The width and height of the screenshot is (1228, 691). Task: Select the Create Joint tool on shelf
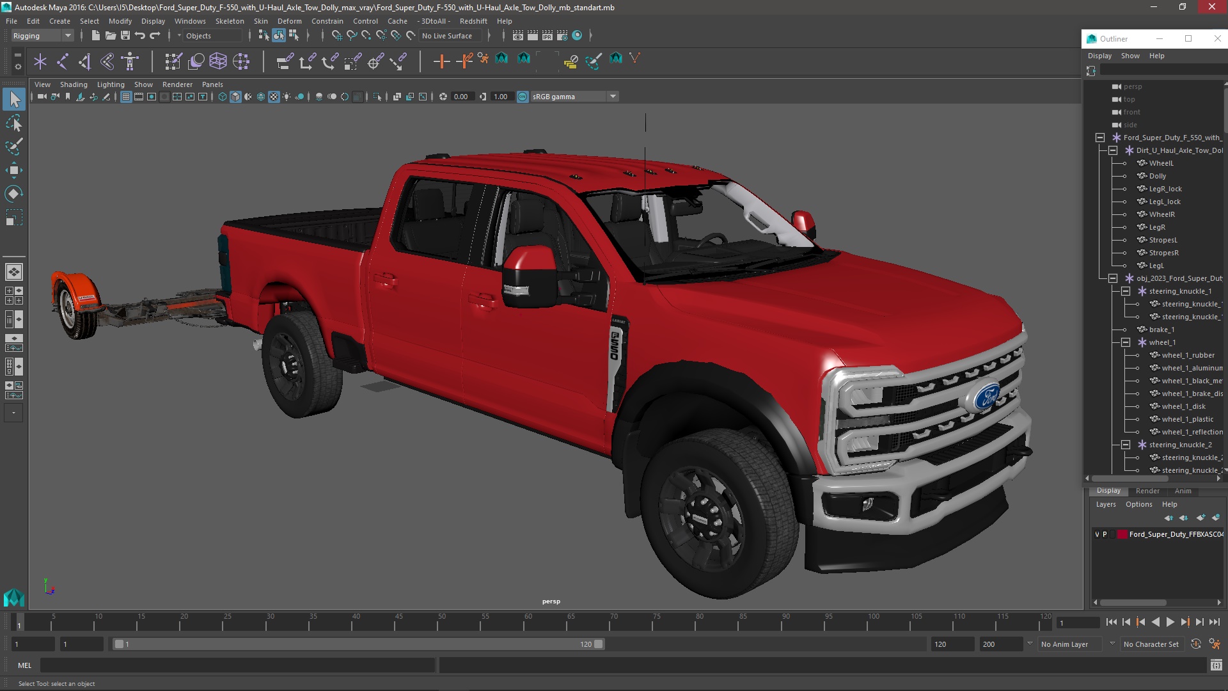click(x=63, y=61)
